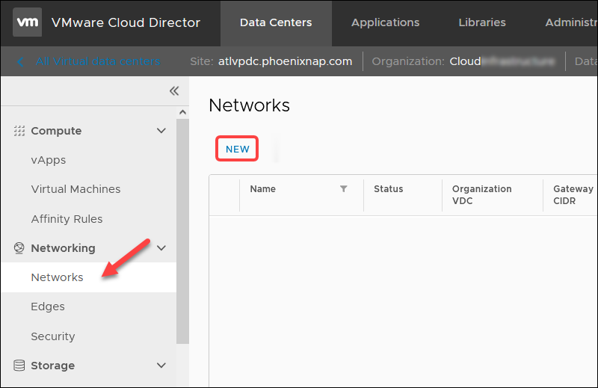598x388 pixels.
Task: Switch to the Applications tab
Action: (x=385, y=23)
